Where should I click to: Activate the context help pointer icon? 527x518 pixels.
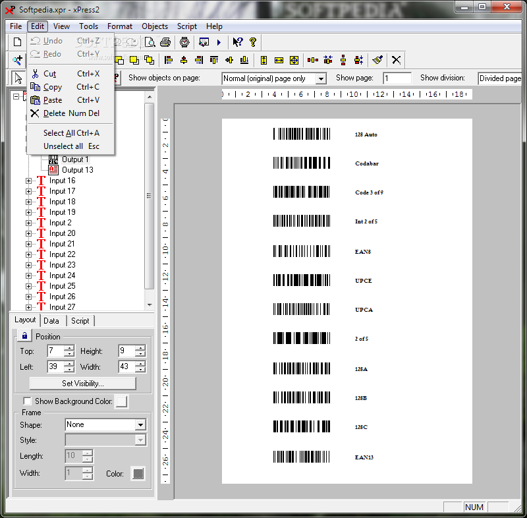[238, 42]
